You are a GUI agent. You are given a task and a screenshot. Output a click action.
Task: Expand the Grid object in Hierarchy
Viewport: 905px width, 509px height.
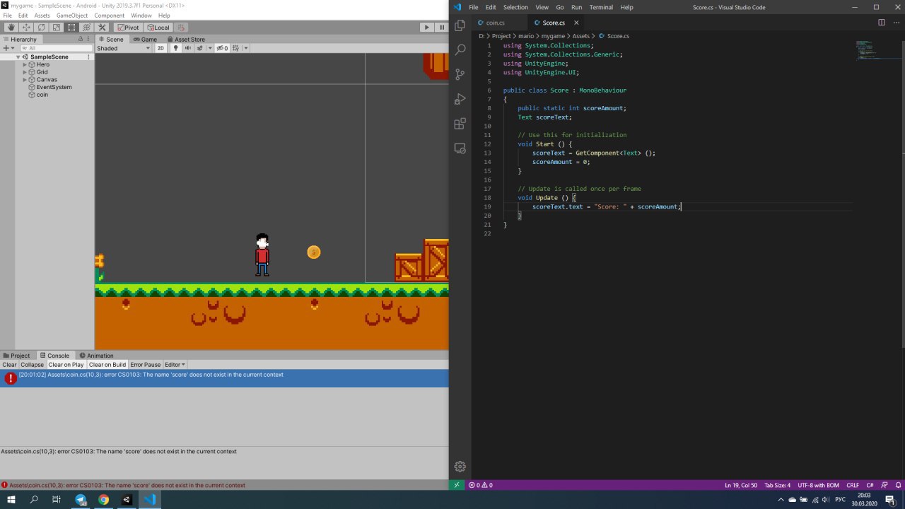pos(25,72)
